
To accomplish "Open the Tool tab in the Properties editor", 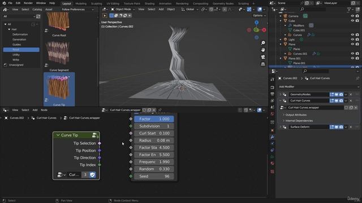I will pos(273,79).
